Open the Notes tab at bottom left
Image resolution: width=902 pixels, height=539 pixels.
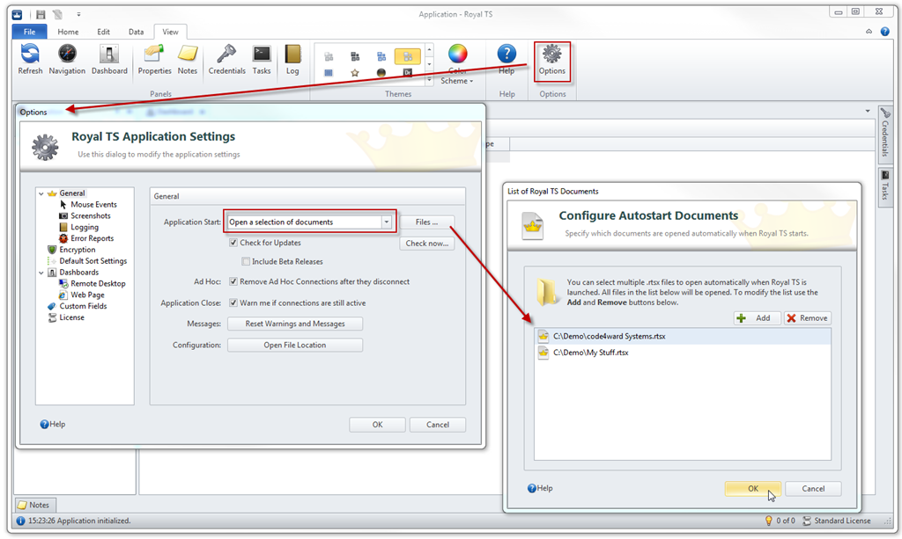[34, 505]
